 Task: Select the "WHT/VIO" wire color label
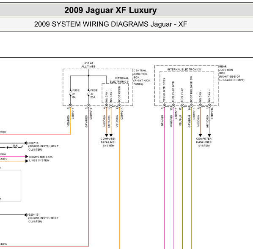tap(171, 121)
